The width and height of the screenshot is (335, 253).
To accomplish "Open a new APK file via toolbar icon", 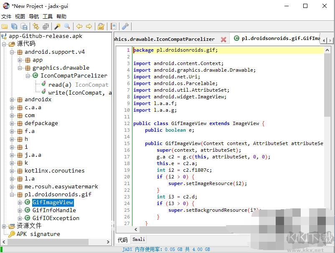I will pos(5,26).
